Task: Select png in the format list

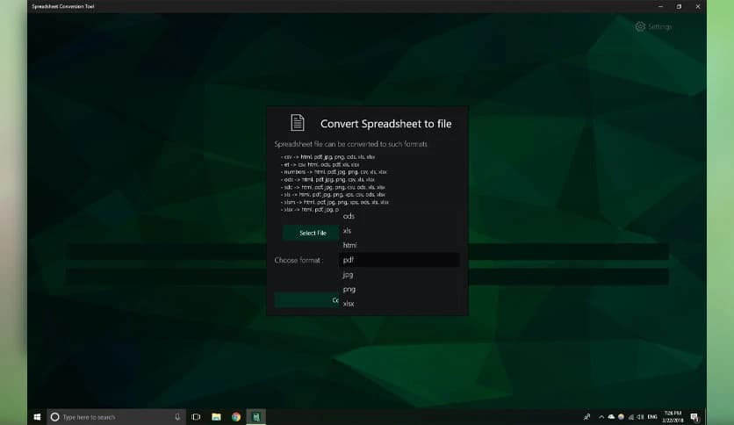Action: click(399, 289)
